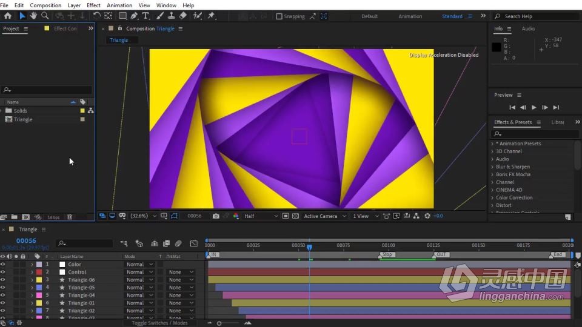Select the Clone Stamp tool

tap(171, 16)
